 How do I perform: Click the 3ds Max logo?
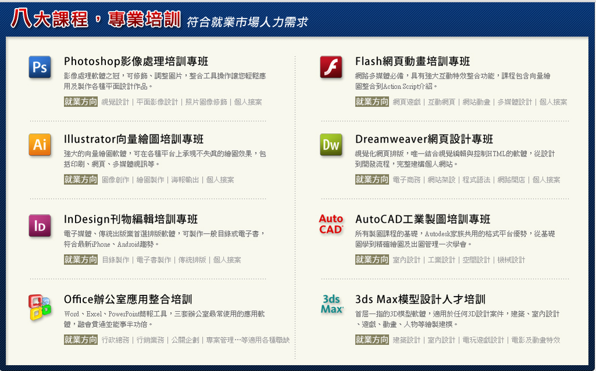tap(332, 304)
